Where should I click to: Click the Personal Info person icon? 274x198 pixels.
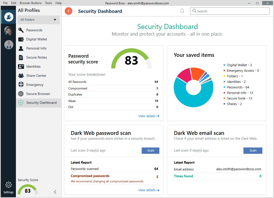[21, 48]
